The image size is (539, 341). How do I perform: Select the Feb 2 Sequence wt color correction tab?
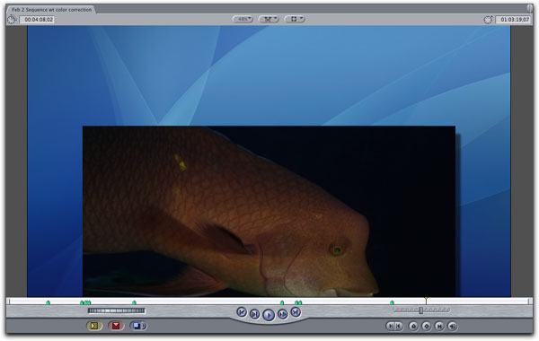pos(51,10)
